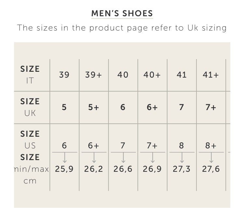Click the SIZE IT row label
This screenshot has height=214, width=245.
pyautogui.click(x=30, y=75)
